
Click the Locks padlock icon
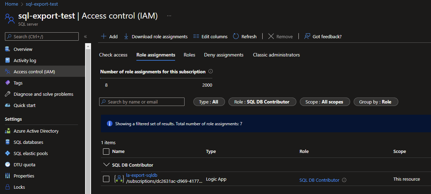(7, 187)
